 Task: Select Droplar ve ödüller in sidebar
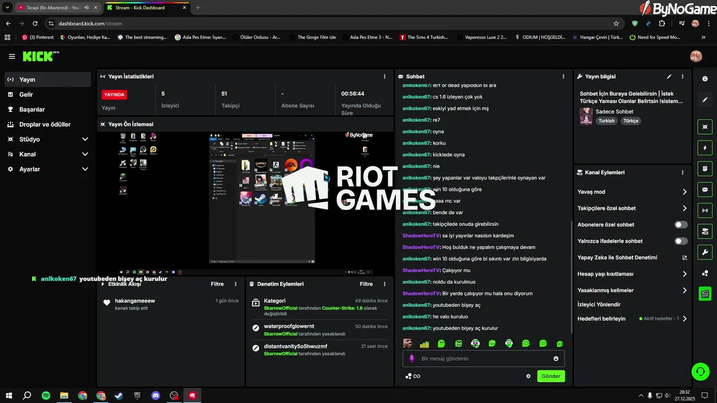coord(48,124)
